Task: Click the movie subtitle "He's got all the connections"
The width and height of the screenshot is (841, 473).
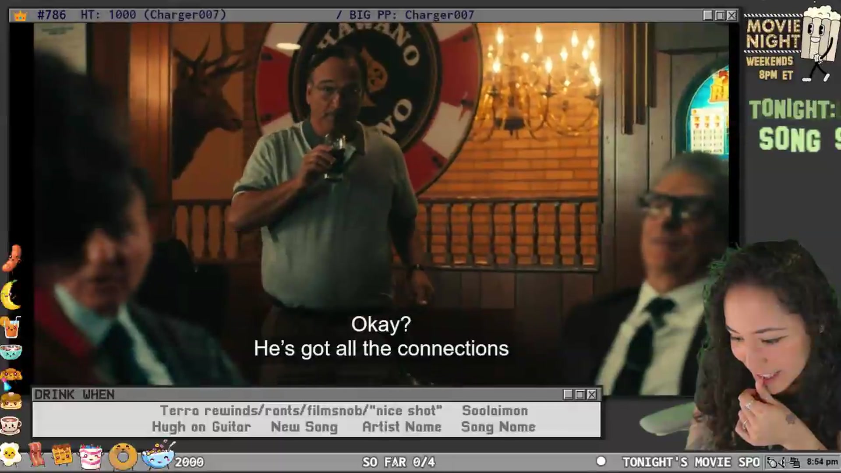Action: click(x=381, y=349)
